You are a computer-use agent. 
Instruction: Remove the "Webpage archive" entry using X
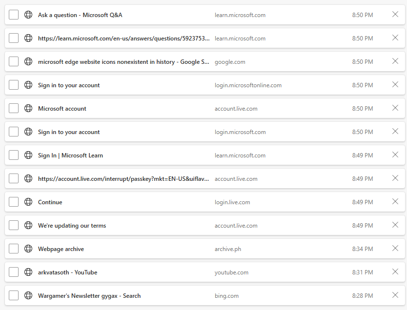click(x=395, y=248)
